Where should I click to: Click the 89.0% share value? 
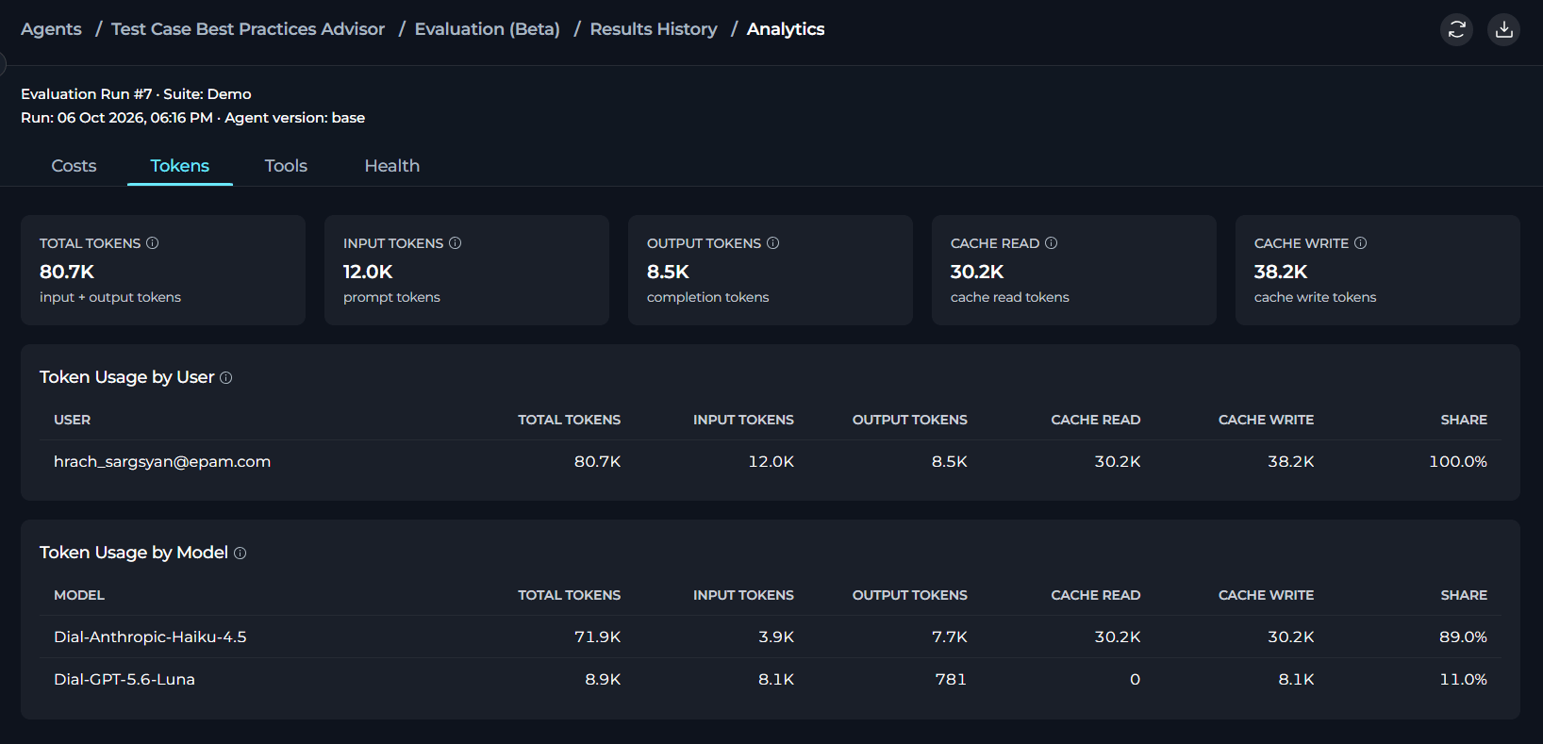point(1463,637)
